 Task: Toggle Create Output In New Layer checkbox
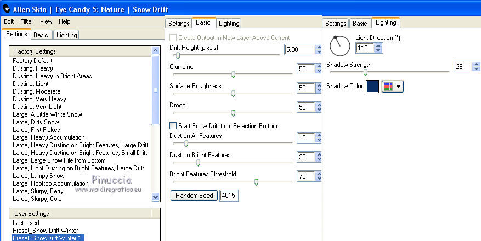173,38
